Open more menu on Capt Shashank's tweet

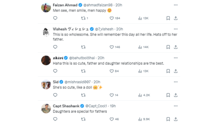click(x=176, y=106)
